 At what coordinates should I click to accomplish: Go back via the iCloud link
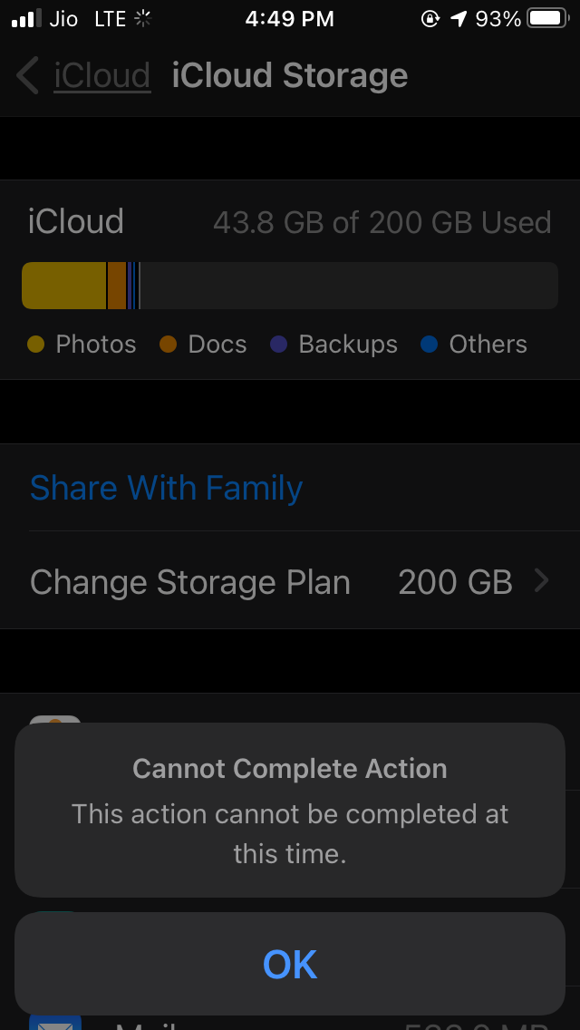click(x=101, y=75)
